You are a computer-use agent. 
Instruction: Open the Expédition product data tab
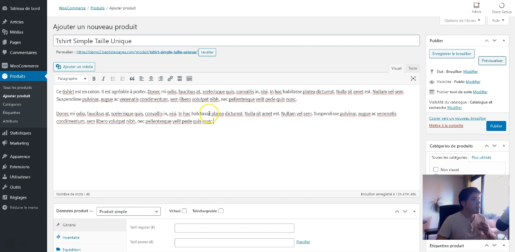[89, 248]
